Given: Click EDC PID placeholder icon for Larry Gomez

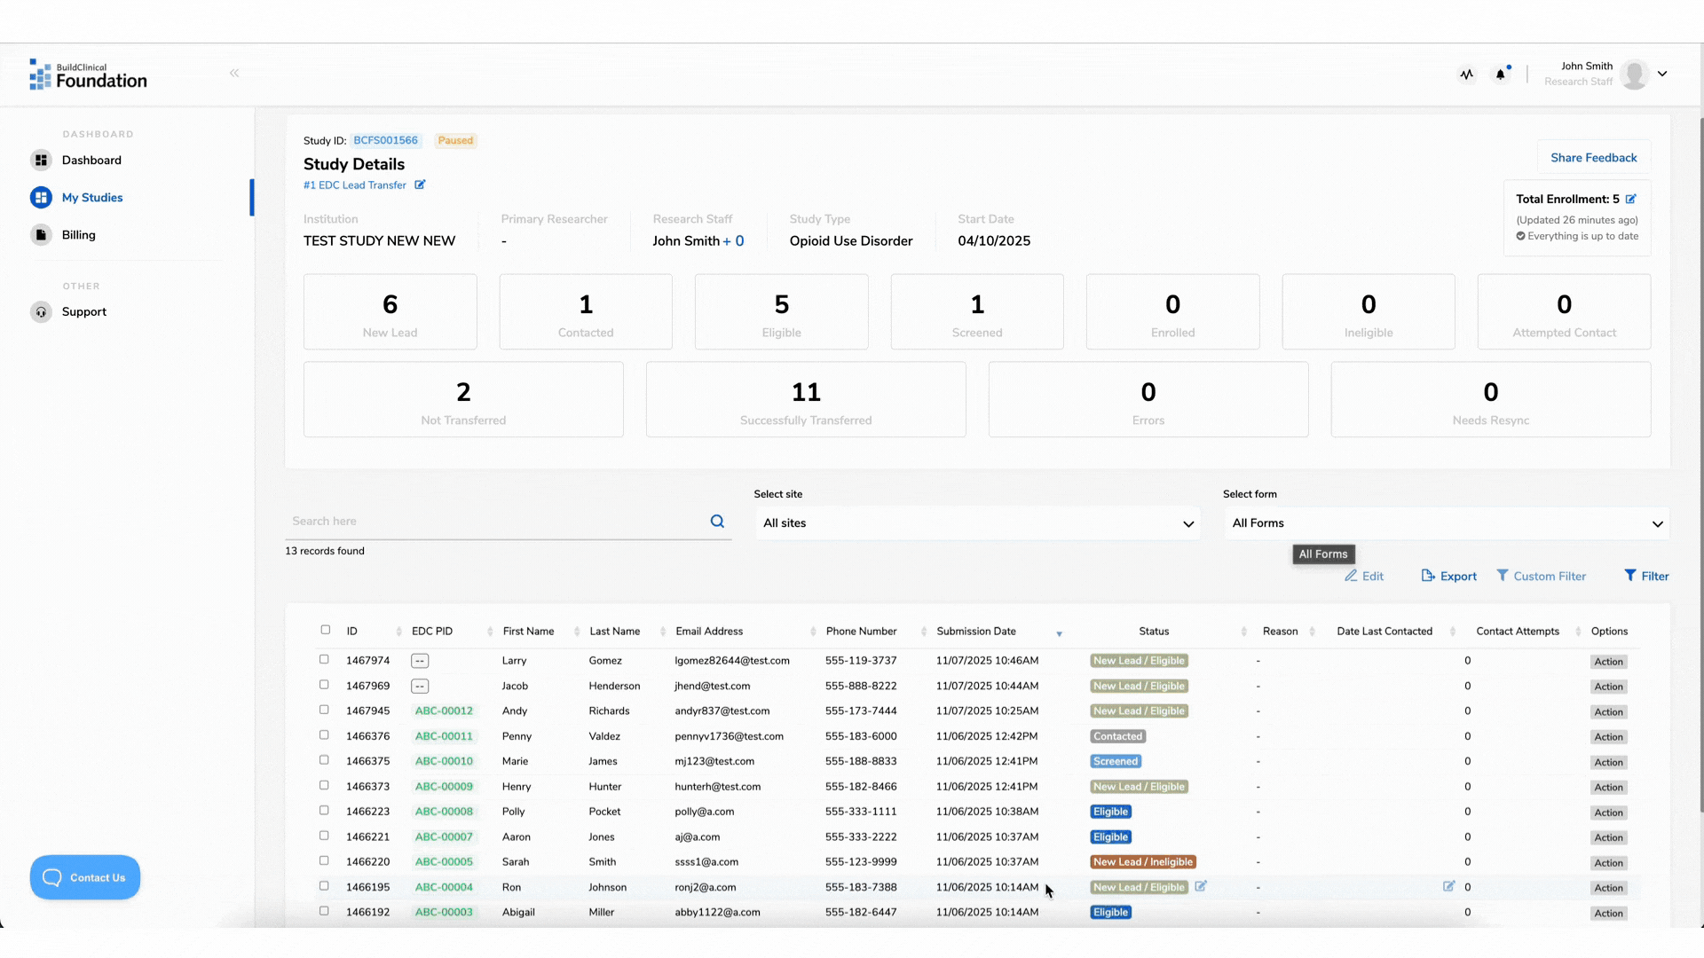Looking at the screenshot, I should click(420, 661).
